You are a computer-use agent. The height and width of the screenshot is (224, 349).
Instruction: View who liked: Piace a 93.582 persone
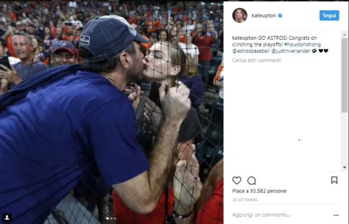pos(259,191)
